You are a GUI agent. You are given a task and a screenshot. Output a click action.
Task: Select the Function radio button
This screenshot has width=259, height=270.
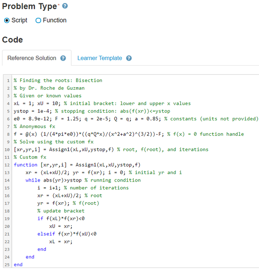click(x=38, y=20)
